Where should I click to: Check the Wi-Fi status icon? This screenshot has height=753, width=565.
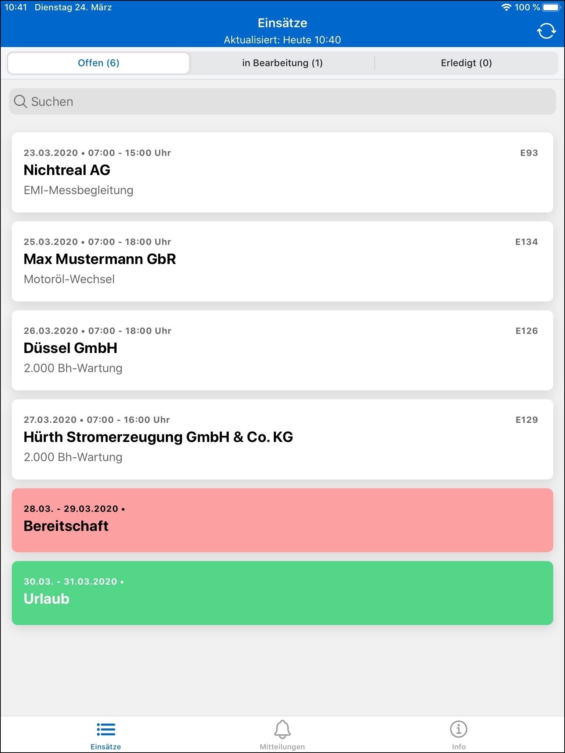[x=507, y=7]
